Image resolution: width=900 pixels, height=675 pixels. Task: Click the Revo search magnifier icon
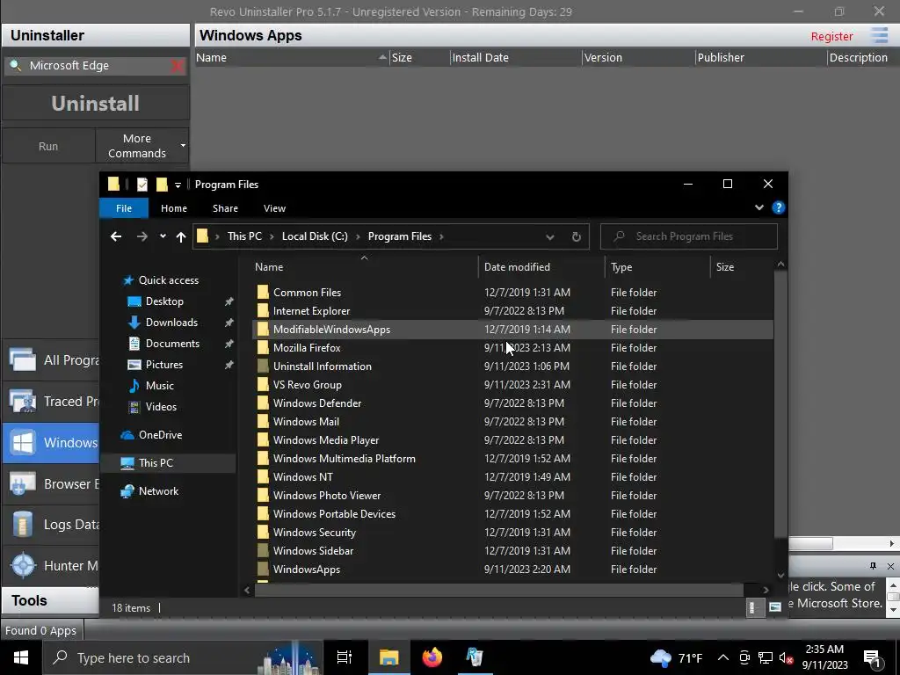(x=16, y=65)
